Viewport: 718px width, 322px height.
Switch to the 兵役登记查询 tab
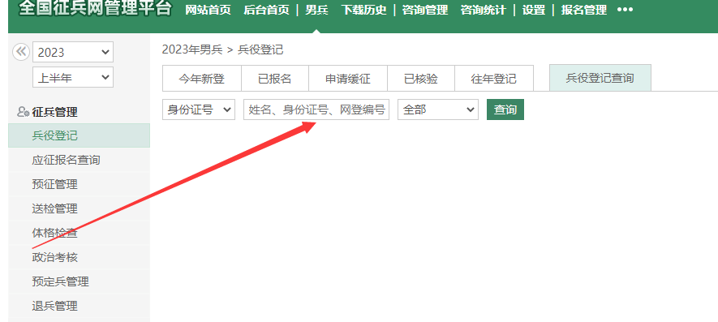pos(600,78)
